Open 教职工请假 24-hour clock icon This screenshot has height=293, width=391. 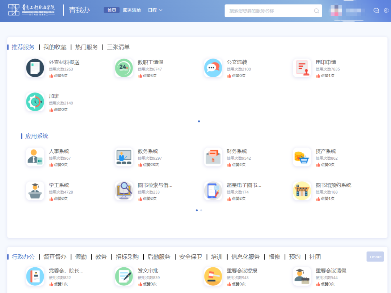pos(124,68)
